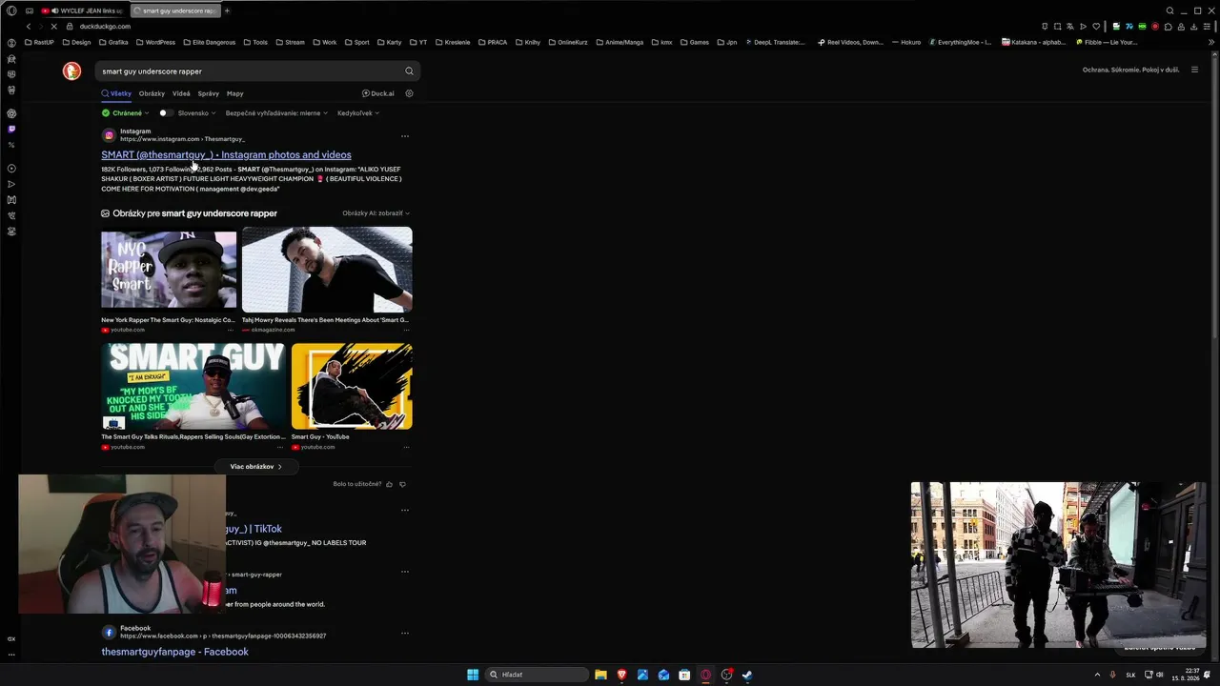Open the Slovensko region dropdown
Viewport: 1220px width, 686px height.
coord(196,113)
